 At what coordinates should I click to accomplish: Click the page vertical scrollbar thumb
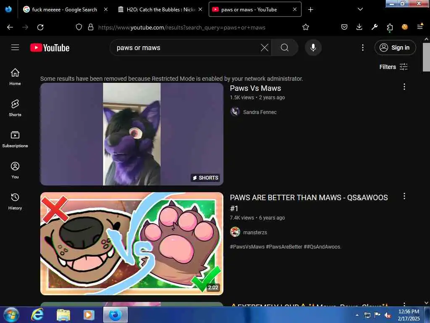tap(426, 57)
